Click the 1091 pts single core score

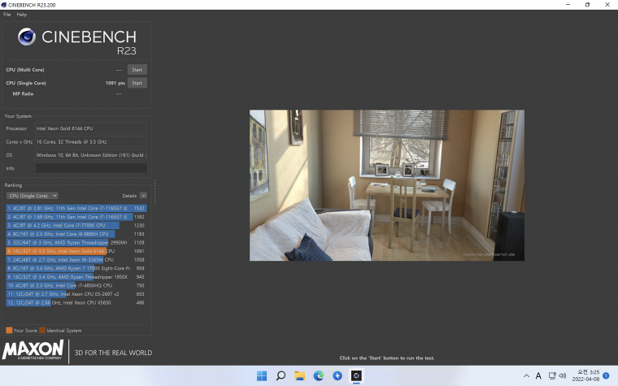115,83
